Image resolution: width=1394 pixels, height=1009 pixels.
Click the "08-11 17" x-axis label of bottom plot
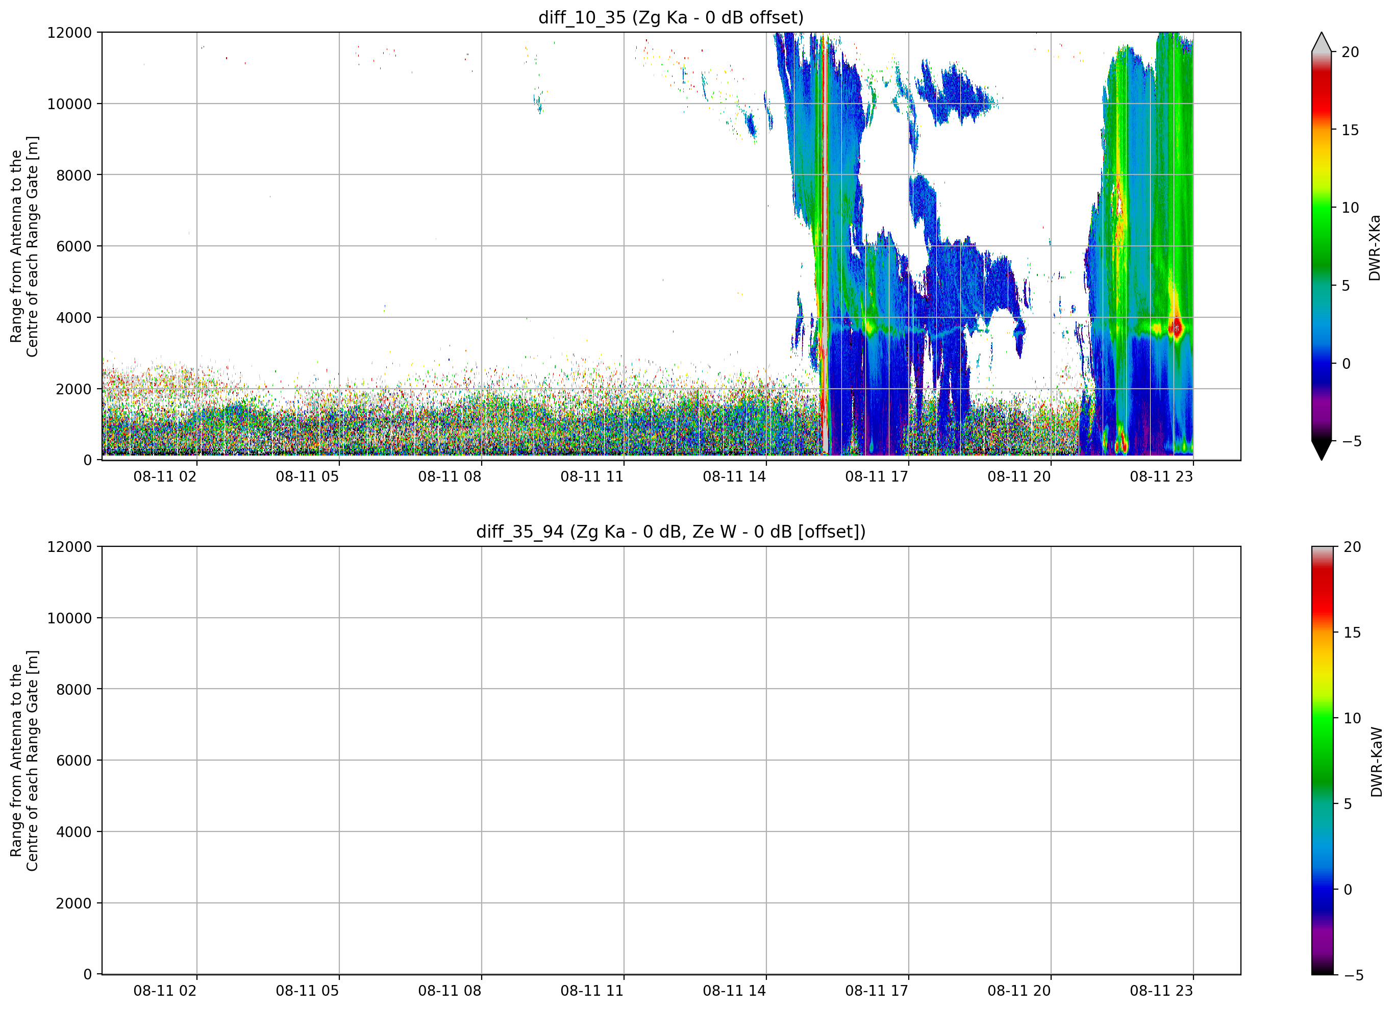[877, 991]
